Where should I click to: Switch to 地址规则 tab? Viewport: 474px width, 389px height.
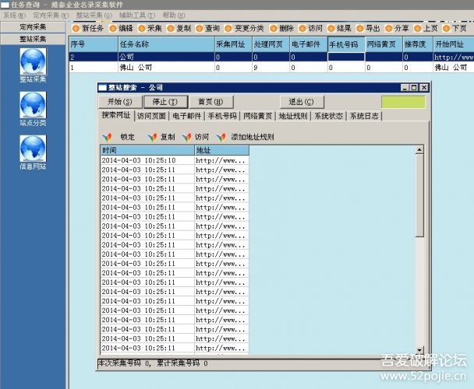click(293, 116)
